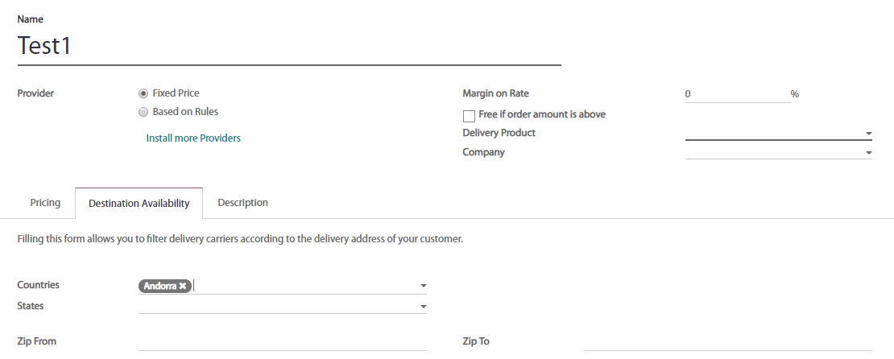The width and height of the screenshot is (894, 359).
Task: Enable Free if order amount is above
Action: (469, 116)
